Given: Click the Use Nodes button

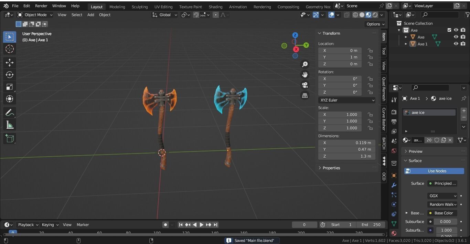Looking at the screenshot, I should tap(434, 171).
